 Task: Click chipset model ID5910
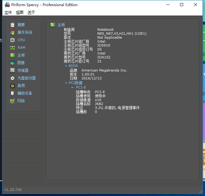pos(104,45)
